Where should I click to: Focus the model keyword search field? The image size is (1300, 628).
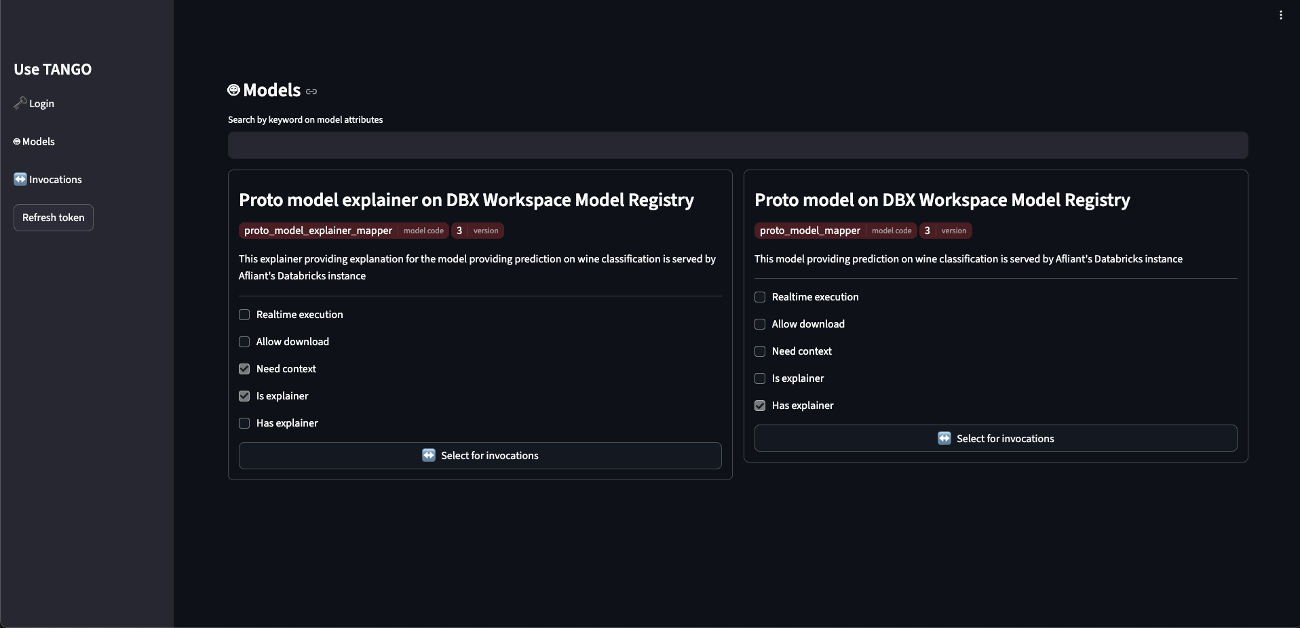tap(738, 145)
